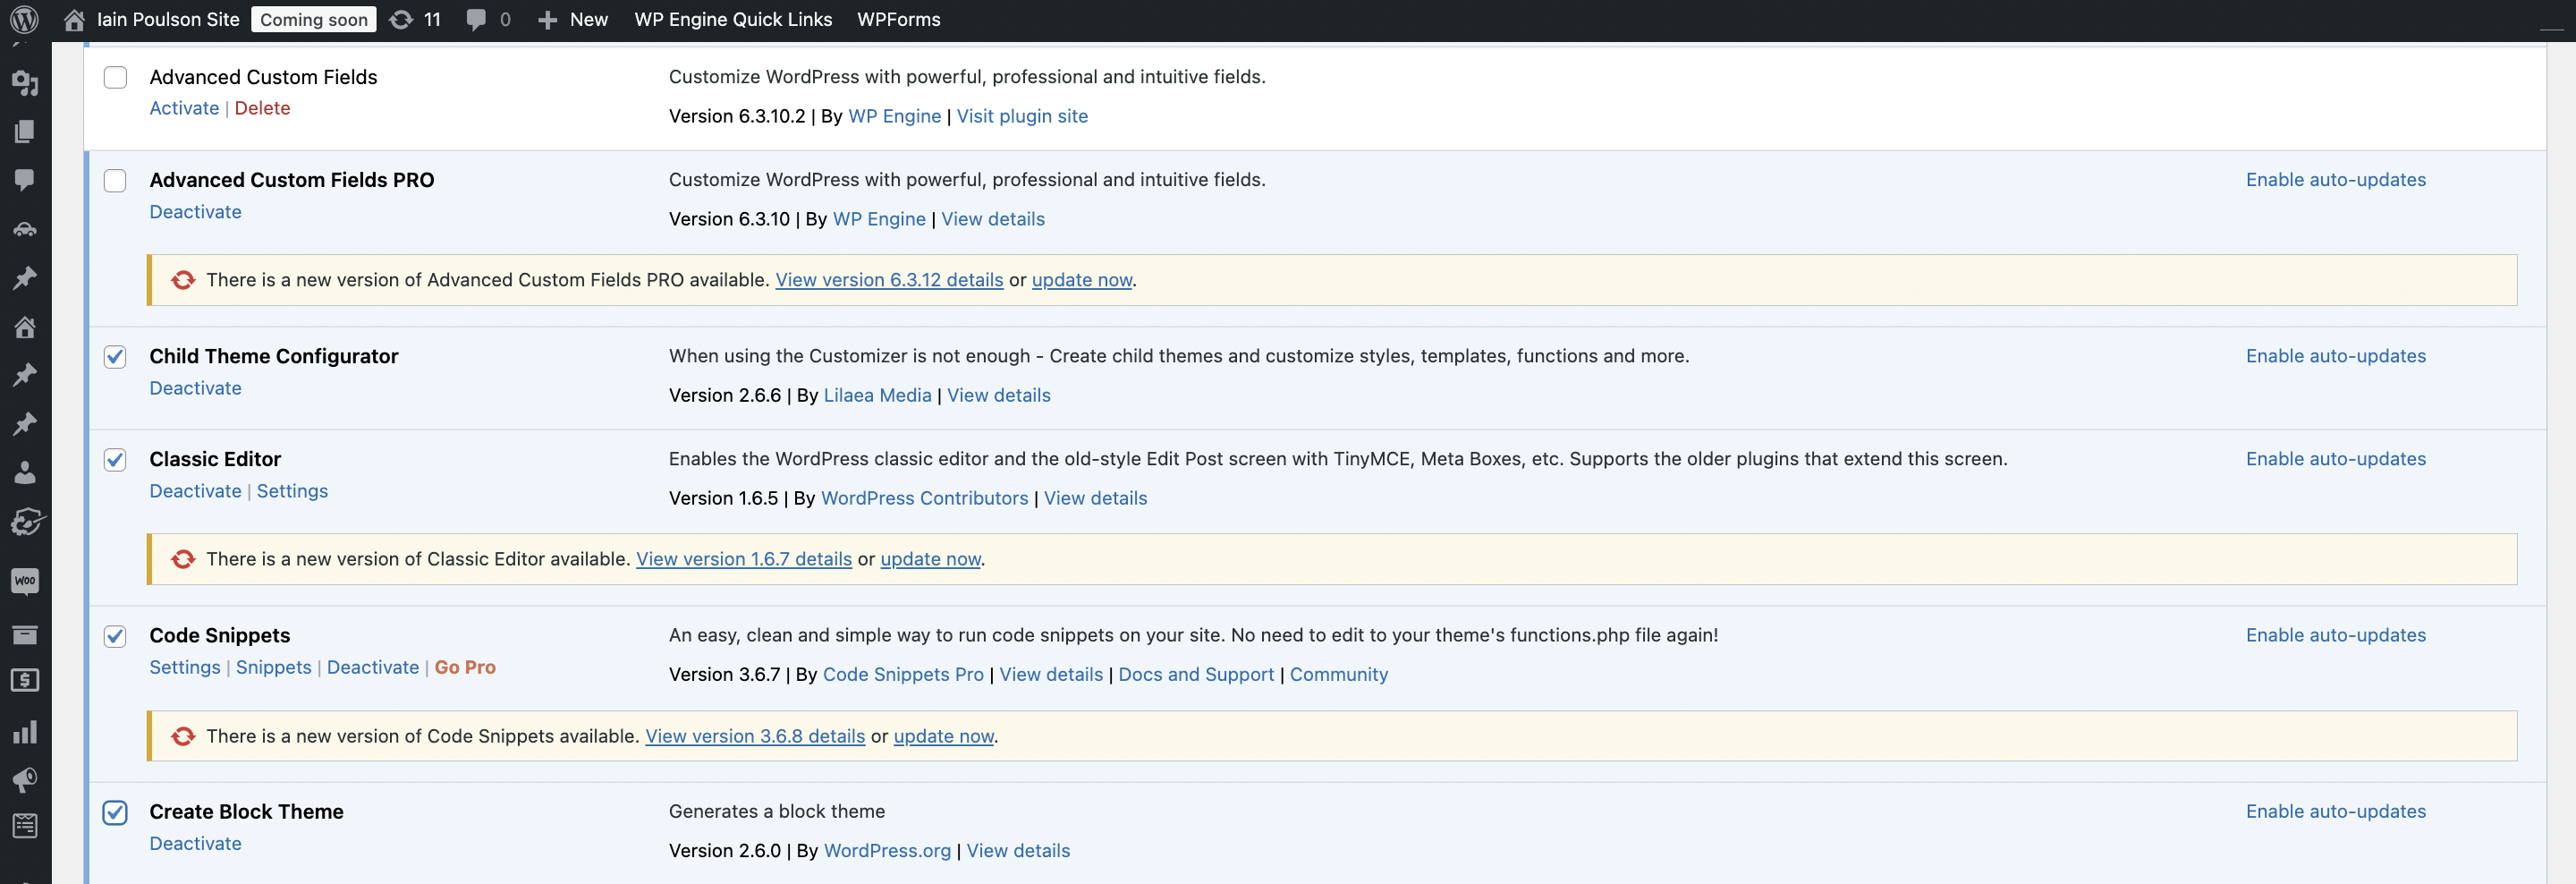Viewport: 2576px width, 884px height.
Task: Open Comments speech bubble in sidebar
Action: pos(25,180)
